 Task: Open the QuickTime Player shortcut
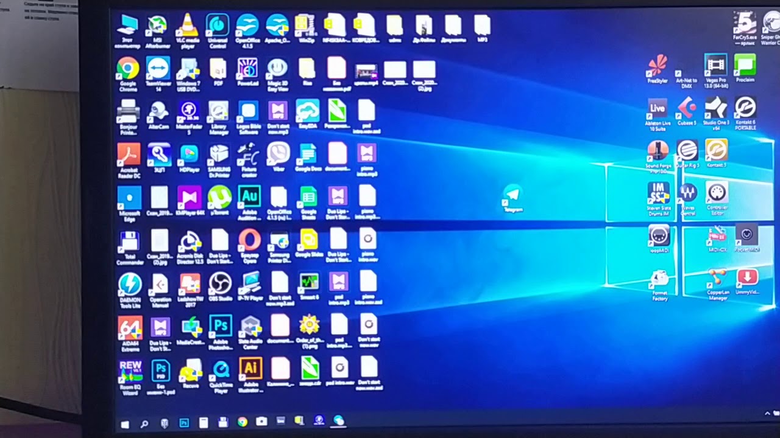[221, 377]
